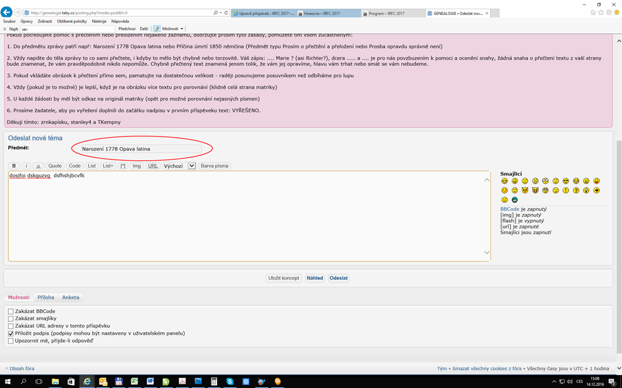Insert the sunglasses cool smiley
The width and height of the screenshot is (622, 388).
[x=565, y=181]
